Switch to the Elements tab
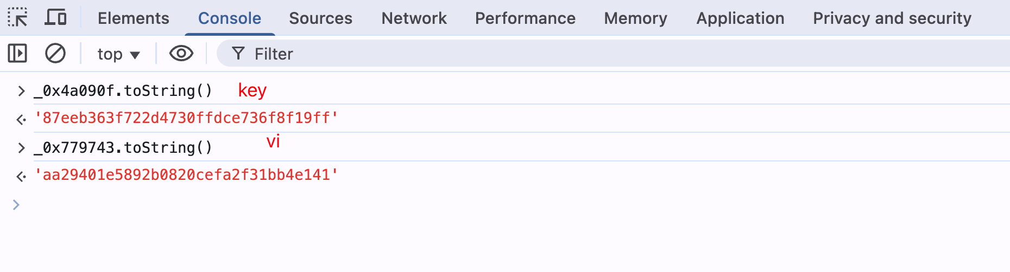1010x272 pixels. coord(134,18)
